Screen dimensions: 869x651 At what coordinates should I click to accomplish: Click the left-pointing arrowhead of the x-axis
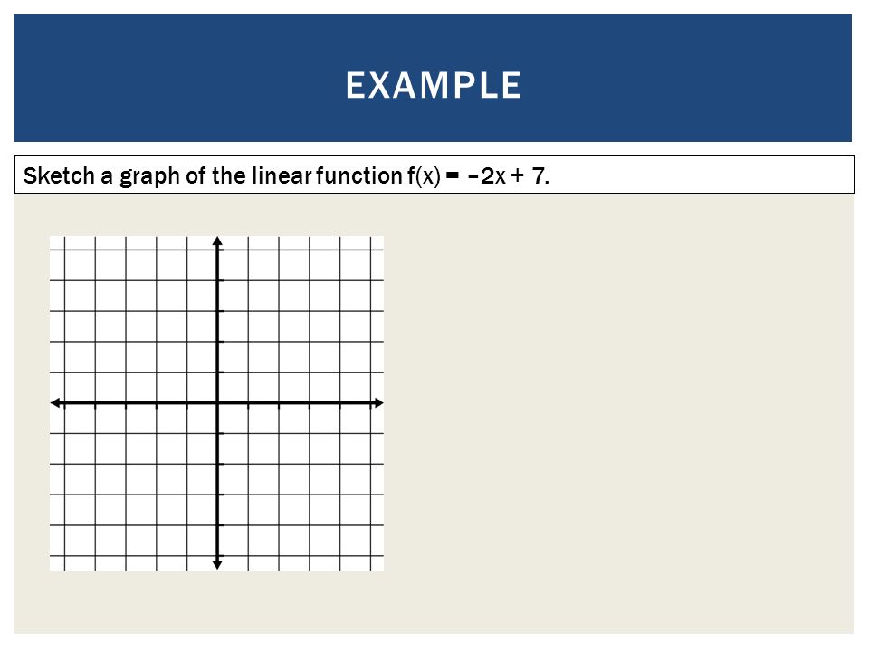pyautogui.click(x=55, y=403)
